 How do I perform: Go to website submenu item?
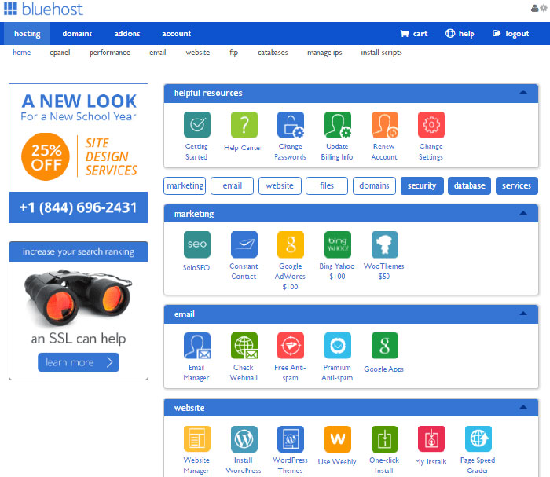(198, 53)
